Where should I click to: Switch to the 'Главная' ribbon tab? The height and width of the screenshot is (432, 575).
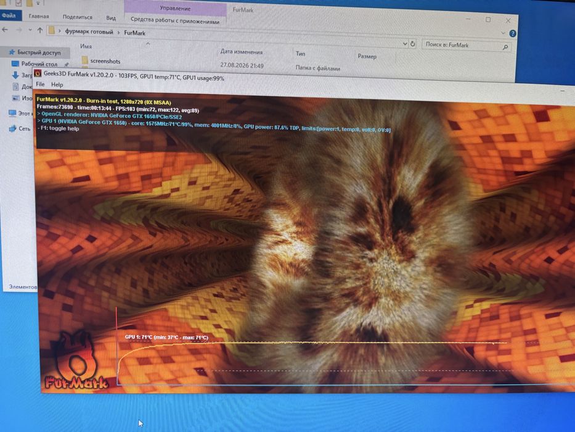[x=39, y=16]
